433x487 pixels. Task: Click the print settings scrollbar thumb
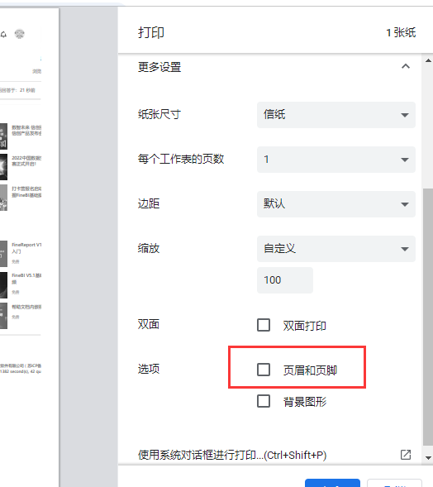(428, 317)
